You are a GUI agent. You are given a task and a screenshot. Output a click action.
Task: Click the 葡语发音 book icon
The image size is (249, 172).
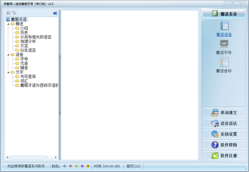pos(215,14)
